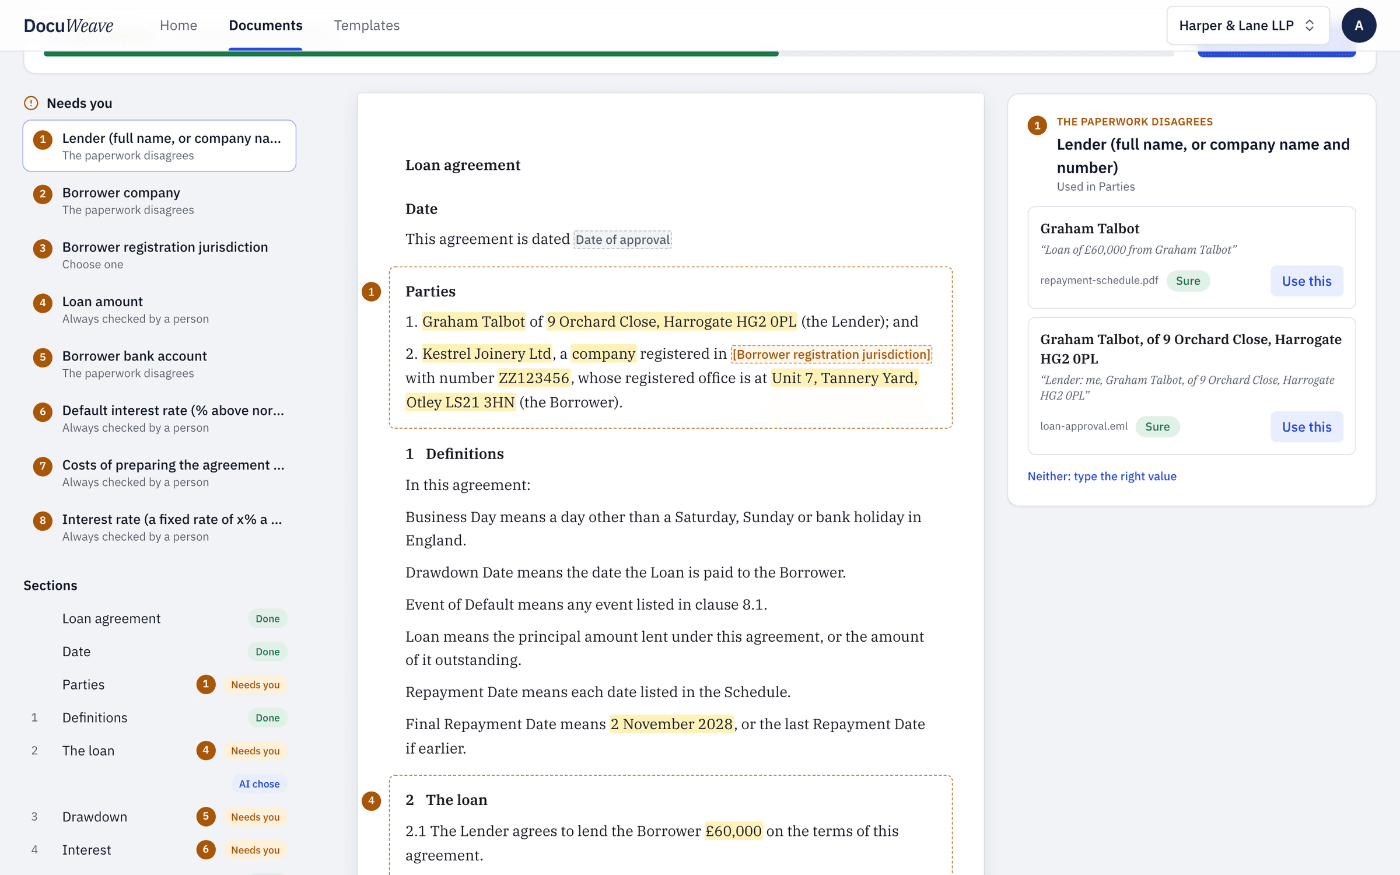The height and width of the screenshot is (875, 1400).
Task: Click Neither: type the right value
Action: (x=1102, y=476)
